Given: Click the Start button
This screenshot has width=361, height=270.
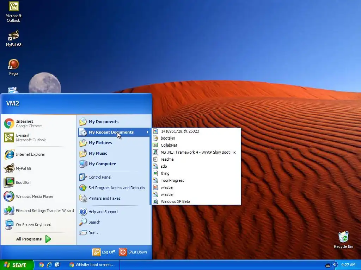Looking at the screenshot, I should pos(17,265).
